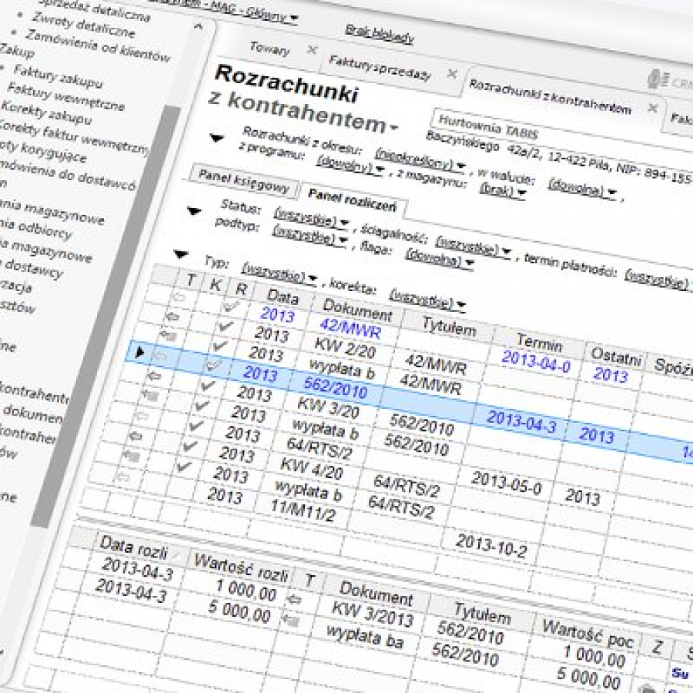Toggle the checkmark in the KW 3/20 row

[207, 385]
